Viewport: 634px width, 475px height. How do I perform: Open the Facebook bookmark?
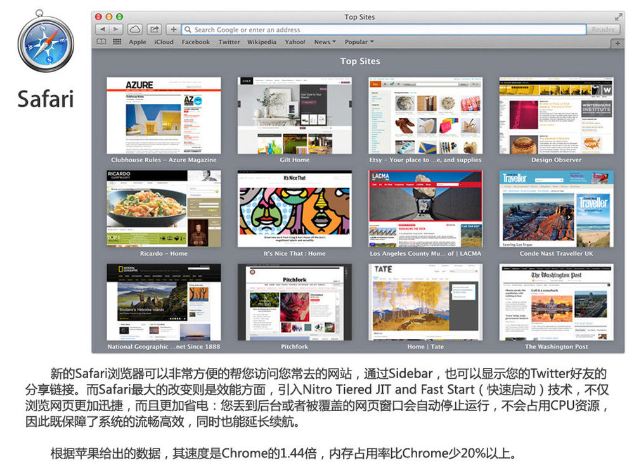(196, 42)
